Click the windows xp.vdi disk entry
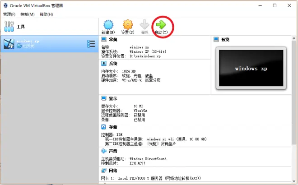 177,139
